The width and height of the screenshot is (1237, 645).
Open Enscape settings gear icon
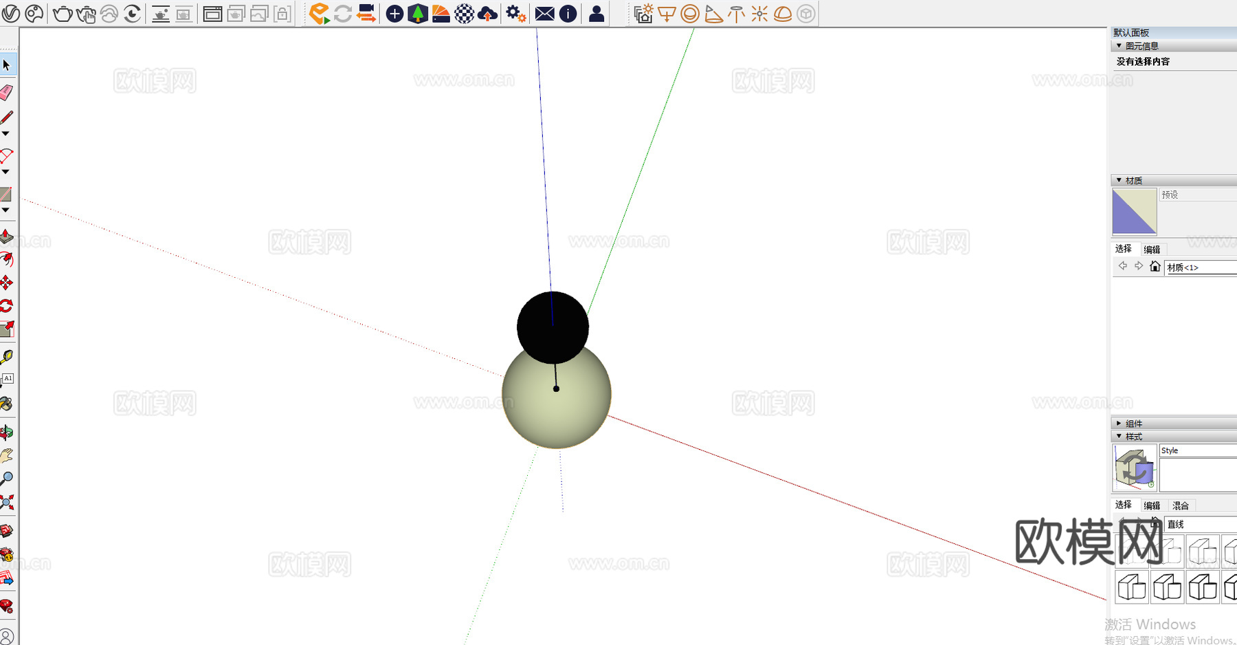pos(515,13)
